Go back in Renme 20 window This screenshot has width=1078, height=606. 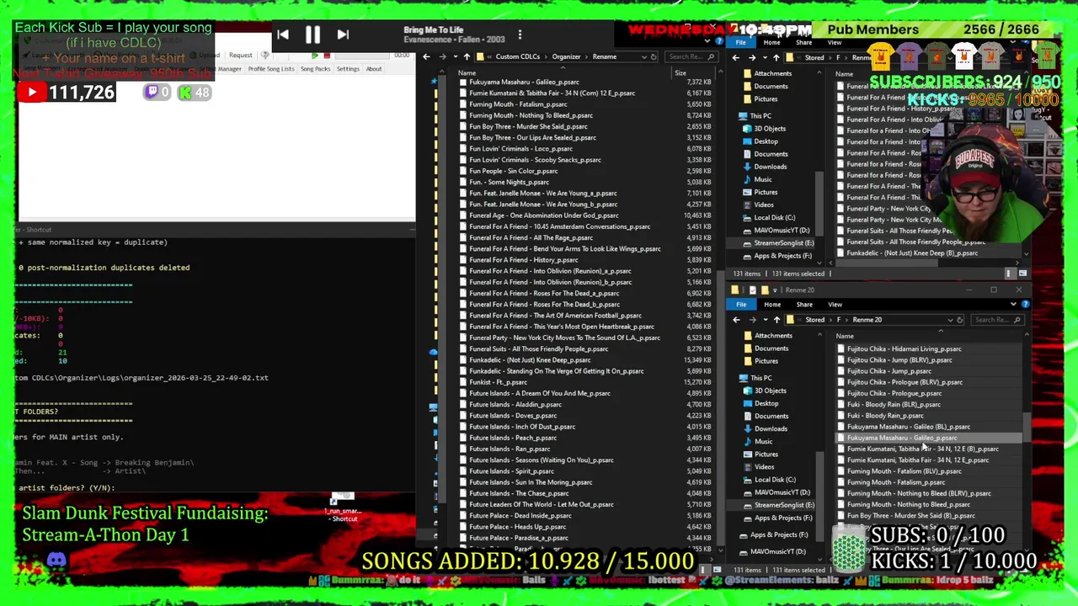coord(736,320)
